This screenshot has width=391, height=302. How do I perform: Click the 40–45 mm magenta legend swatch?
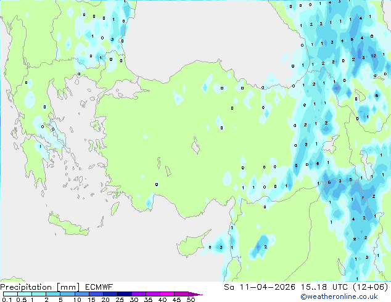[x=167, y=294]
